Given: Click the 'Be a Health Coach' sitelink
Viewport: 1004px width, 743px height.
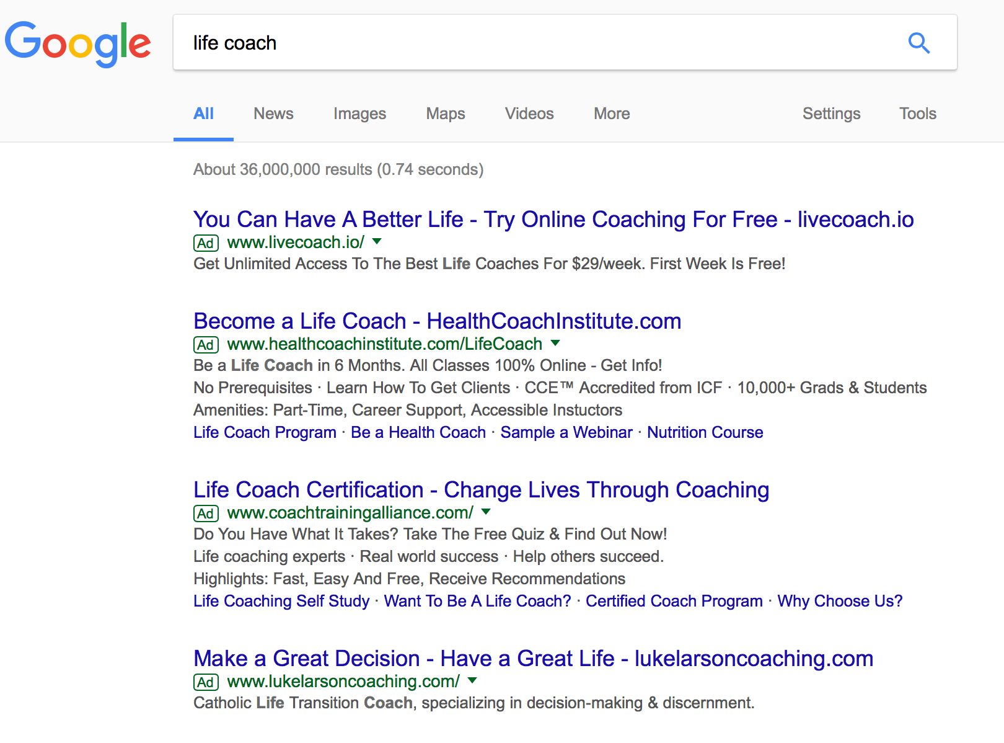Looking at the screenshot, I should [x=418, y=432].
